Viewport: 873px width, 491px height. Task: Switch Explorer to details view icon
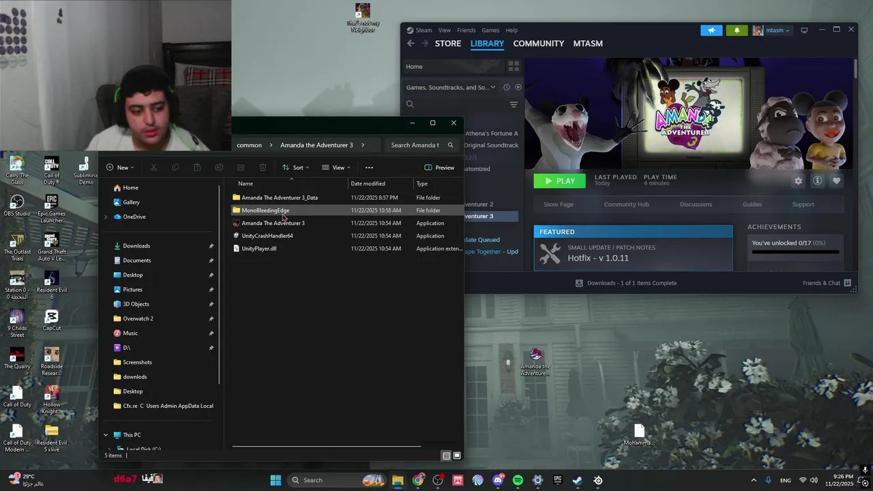446,456
